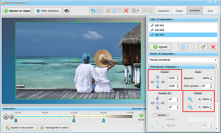This screenshot has width=221, height=133.
Task: Copy the keyframe with the copy icon
Action: (x=183, y=47)
